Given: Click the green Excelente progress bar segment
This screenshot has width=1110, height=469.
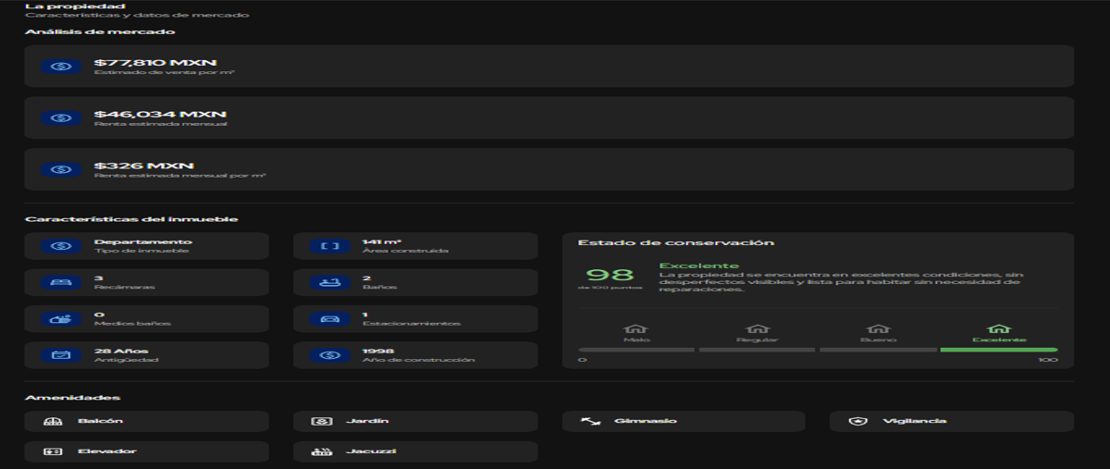Looking at the screenshot, I should coord(999,350).
